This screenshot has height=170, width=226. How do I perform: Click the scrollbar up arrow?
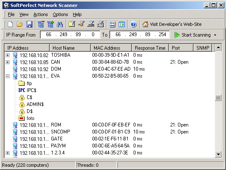(x=218, y=47)
